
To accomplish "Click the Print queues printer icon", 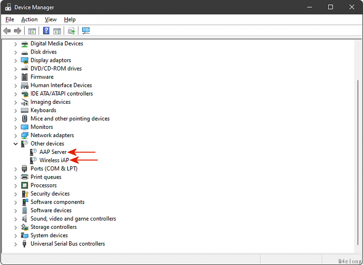I will pyautogui.click(x=25, y=177).
